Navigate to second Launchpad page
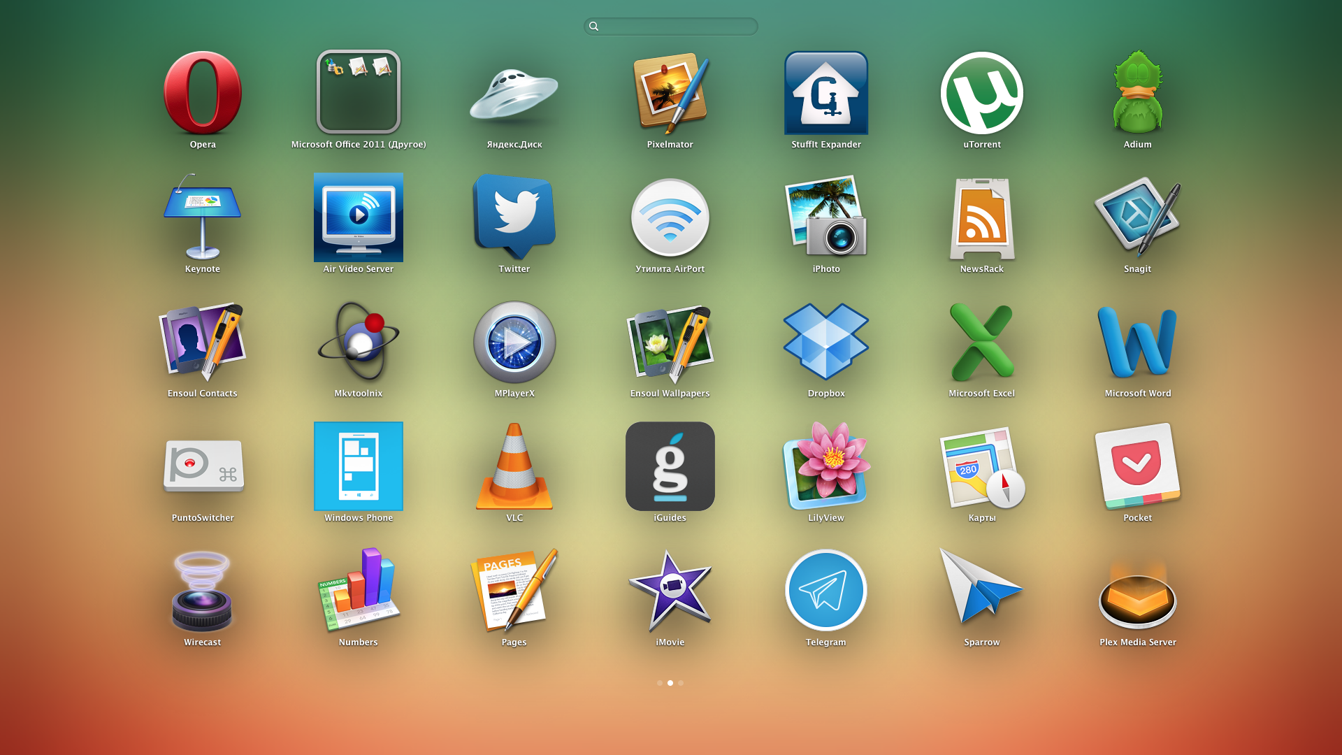Screen dimensions: 1342x755 pos(670,682)
